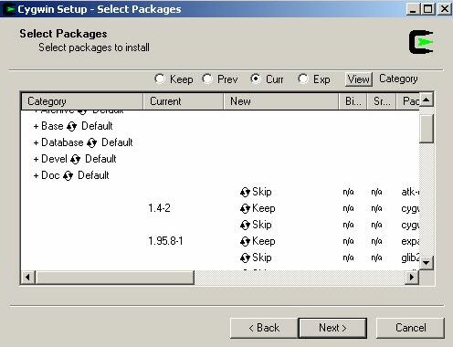The height and width of the screenshot is (347, 453).
Task: Expand the Database category tree
Action: click(x=36, y=142)
